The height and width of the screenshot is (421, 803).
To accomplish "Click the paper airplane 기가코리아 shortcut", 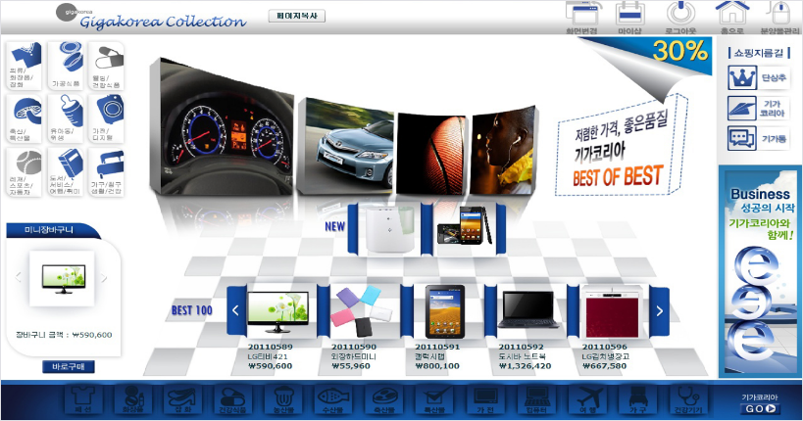I will pos(759,109).
